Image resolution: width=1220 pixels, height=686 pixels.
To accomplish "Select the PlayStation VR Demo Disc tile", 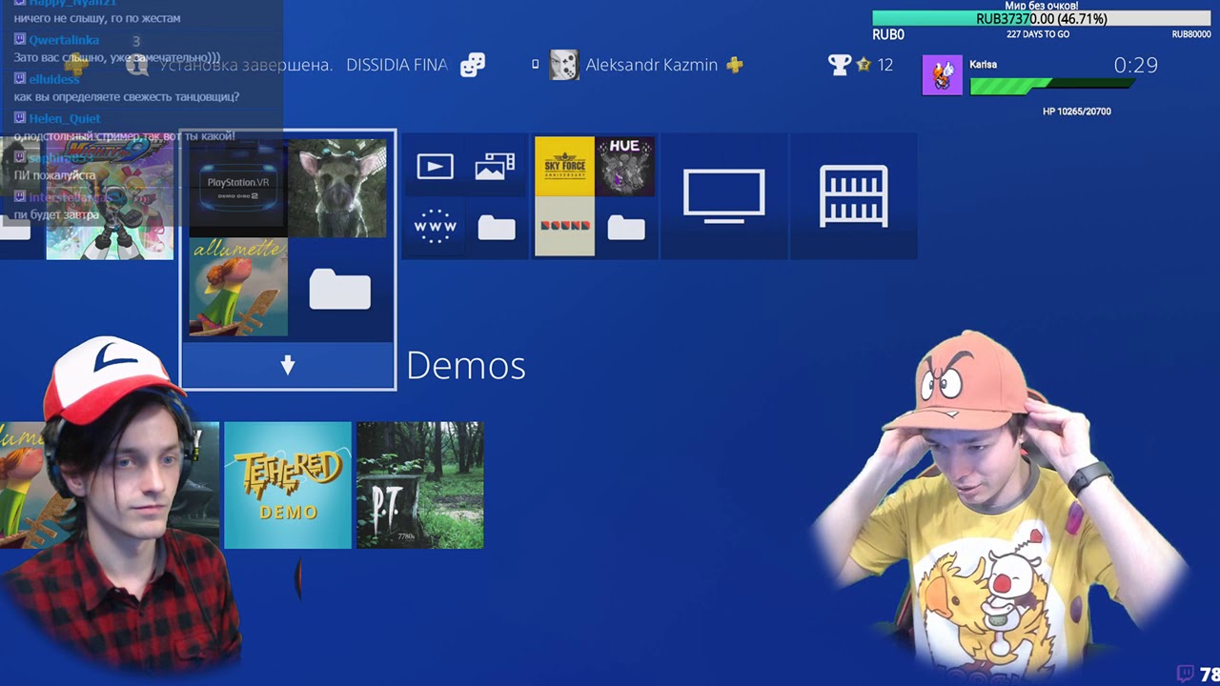I will [x=238, y=187].
